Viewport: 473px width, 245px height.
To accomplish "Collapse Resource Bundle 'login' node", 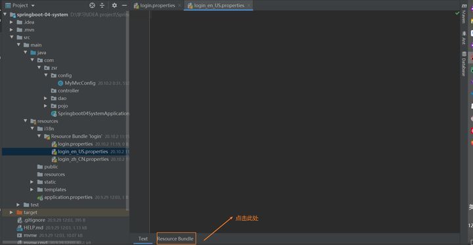I will pyautogui.click(x=39, y=136).
